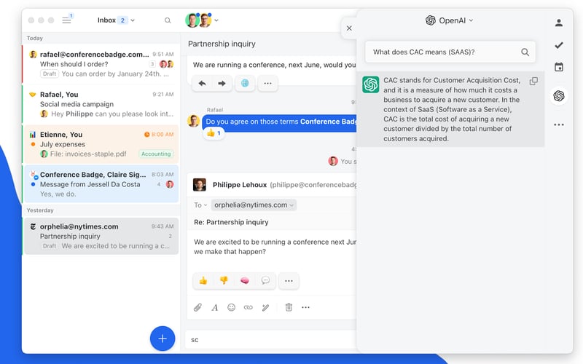Search the inbox with magnifier icon
The image size is (583, 364).
click(x=168, y=20)
